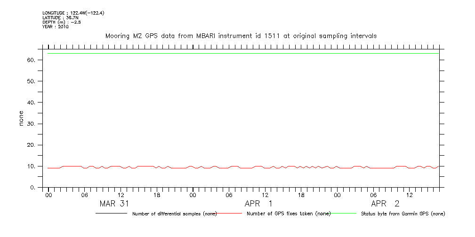
Task: Click the YEAR 2010 header text
Action: point(56,27)
